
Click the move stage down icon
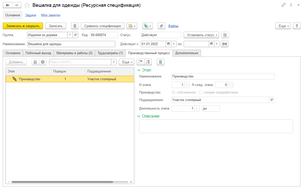[x=148, y=62]
